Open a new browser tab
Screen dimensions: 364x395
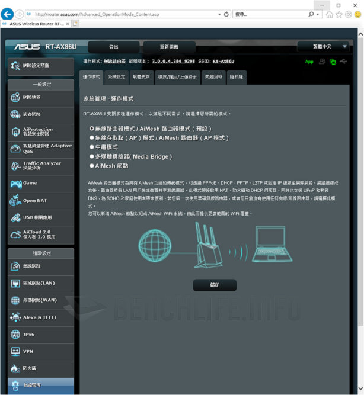(x=75, y=24)
